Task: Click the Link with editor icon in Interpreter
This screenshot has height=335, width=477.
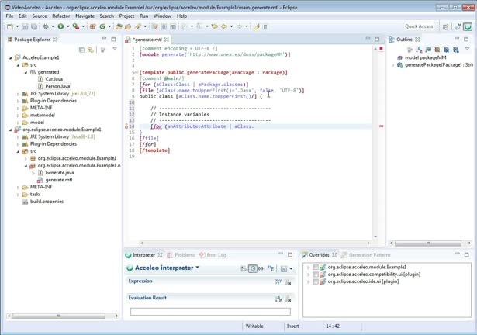Action: [x=244, y=268]
